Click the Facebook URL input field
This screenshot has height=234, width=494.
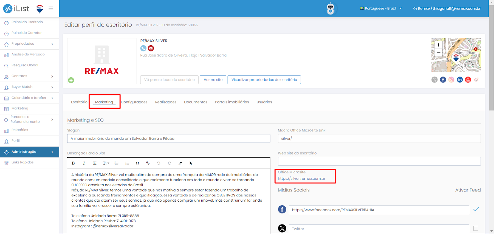click(379, 210)
